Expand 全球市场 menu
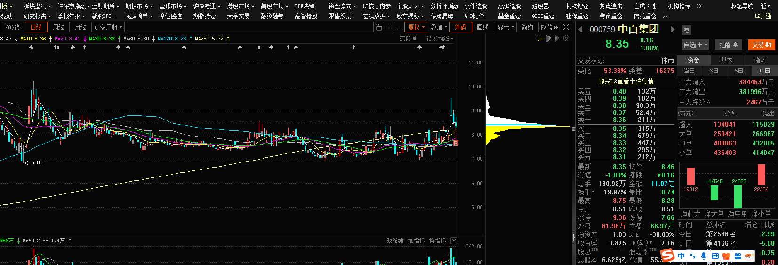Screen dimensions: 778x265 pyautogui.click(x=173, y=6)
